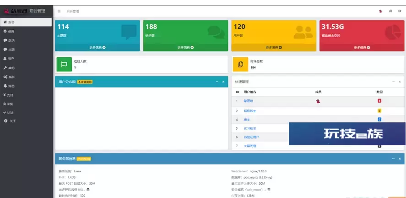Click the red count badge for 管理组
The height and width of the screenshot is (198, 406).
pos(379,101)
